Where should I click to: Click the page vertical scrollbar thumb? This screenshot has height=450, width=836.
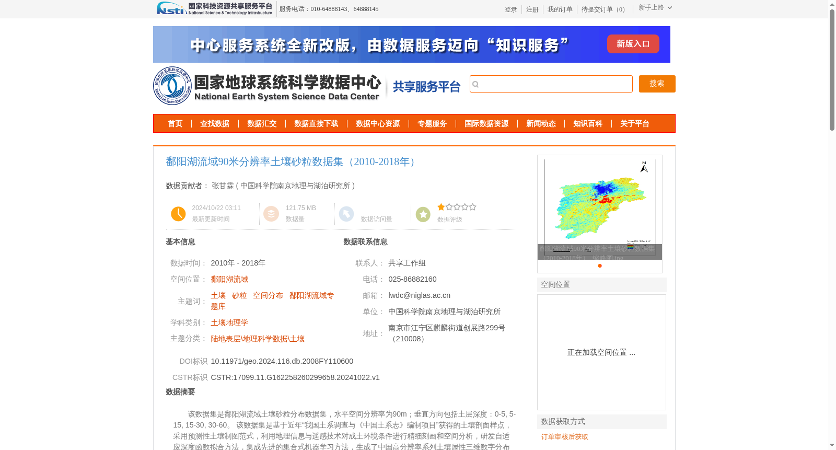coord(832,70)
